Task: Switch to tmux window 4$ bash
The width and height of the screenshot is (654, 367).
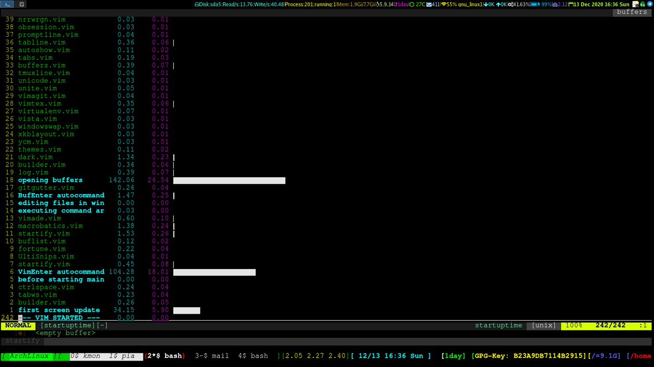Action: [x=253, y=356]
